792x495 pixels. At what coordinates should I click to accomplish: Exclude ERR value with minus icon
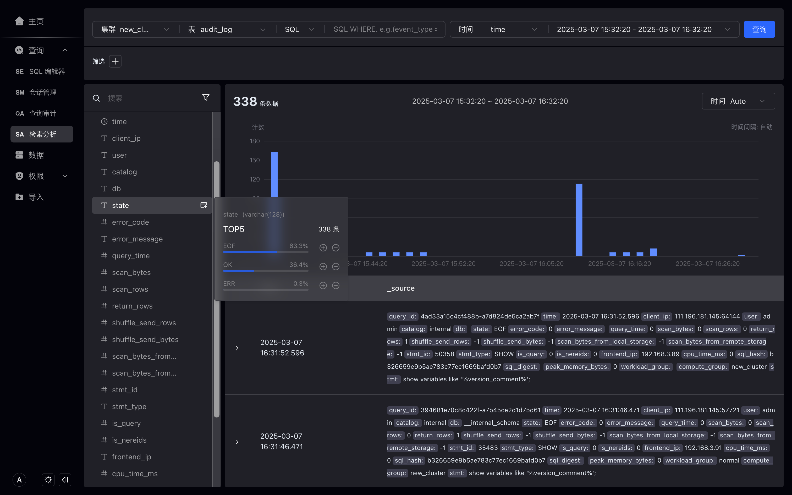(x=335, y=285)
